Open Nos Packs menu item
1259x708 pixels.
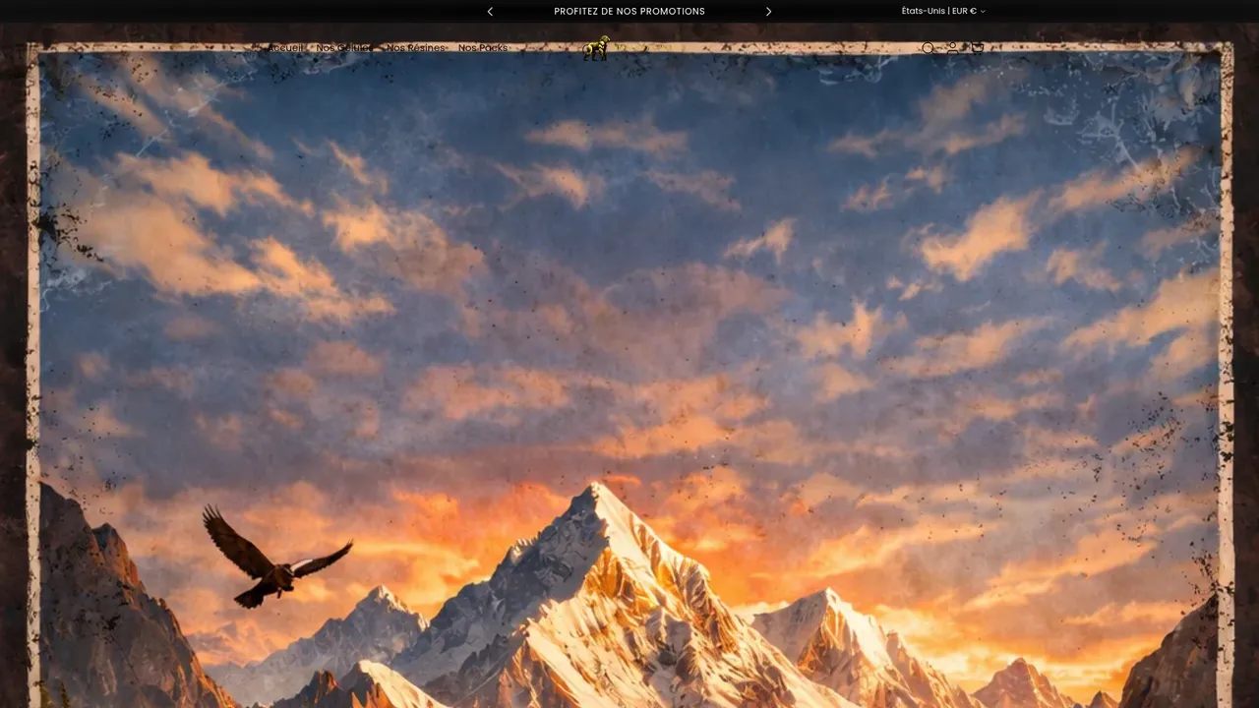tap(483, 48)
